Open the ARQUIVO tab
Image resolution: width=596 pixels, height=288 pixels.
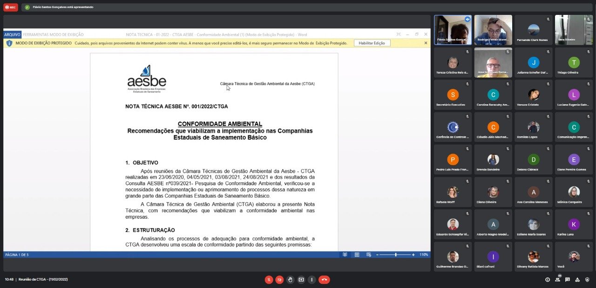[x=13, y=34]
